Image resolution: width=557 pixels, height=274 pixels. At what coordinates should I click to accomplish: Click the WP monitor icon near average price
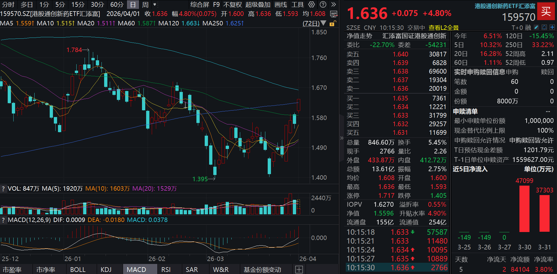[334, 14]
